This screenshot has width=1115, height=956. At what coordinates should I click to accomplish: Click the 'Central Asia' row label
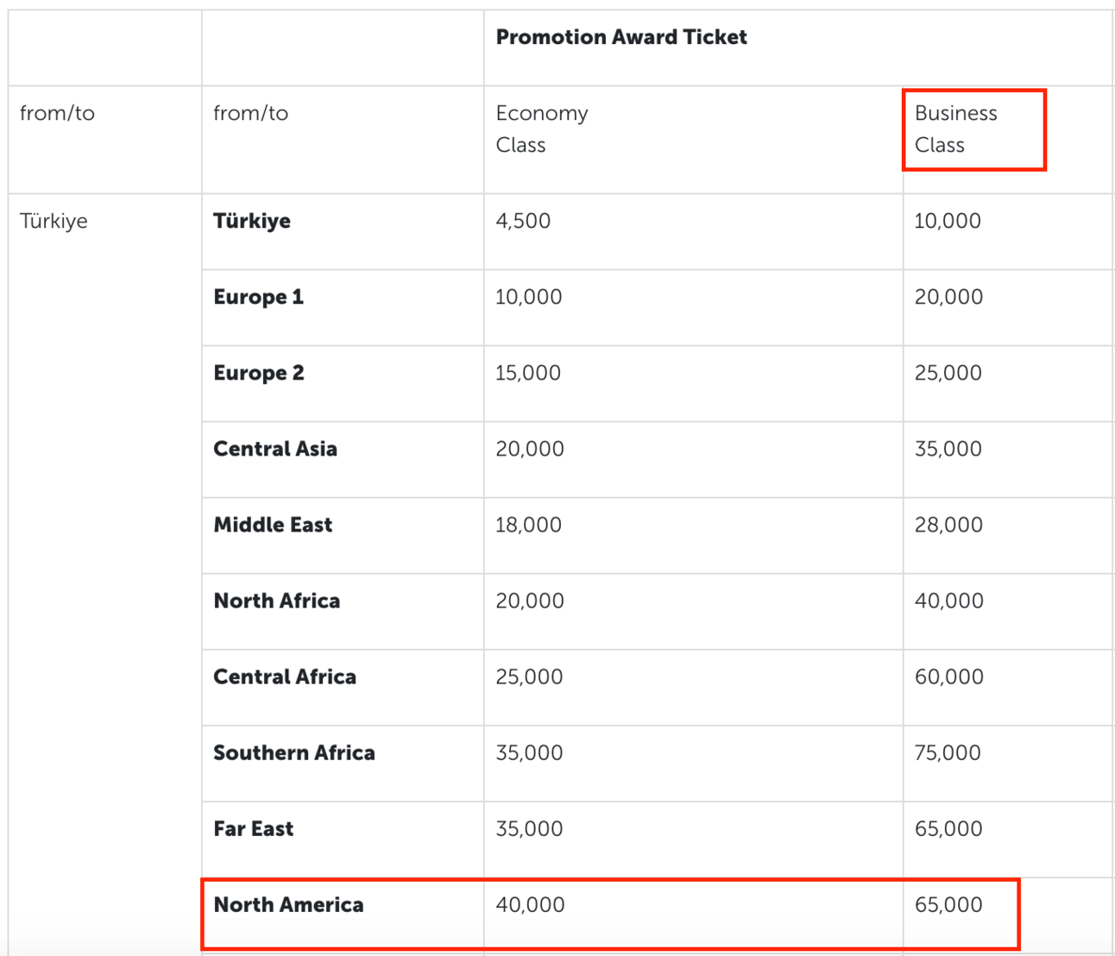tap(275, 449)
